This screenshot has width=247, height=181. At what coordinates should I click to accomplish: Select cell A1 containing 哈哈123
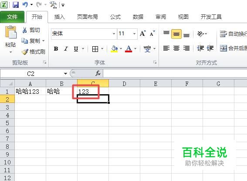[30, 91]
